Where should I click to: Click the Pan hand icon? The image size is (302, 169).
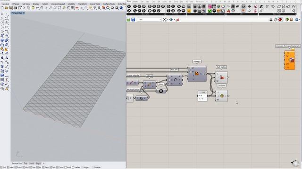click(x=42, y=8)
